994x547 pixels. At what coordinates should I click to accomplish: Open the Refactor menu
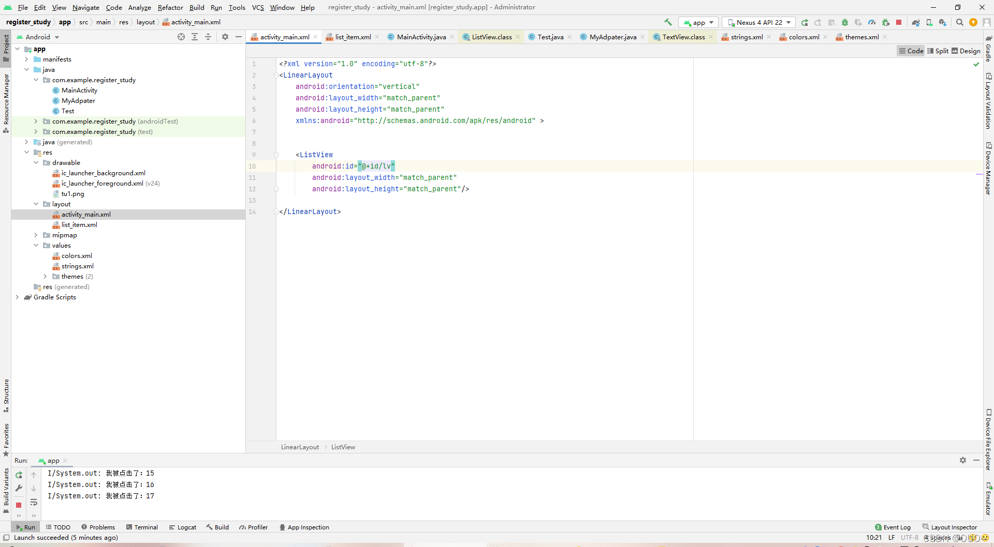pyautogui.click(x=170, y=7)
